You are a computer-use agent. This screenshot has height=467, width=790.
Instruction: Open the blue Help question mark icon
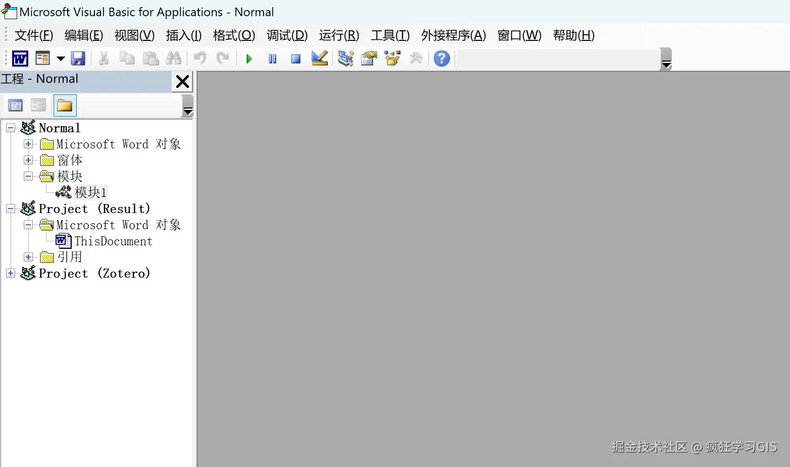click(442, 59)
